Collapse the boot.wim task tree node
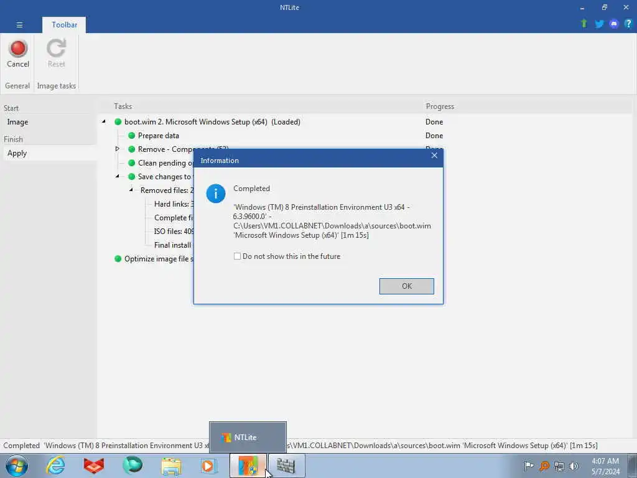637x478 pixels. point(104,121)
